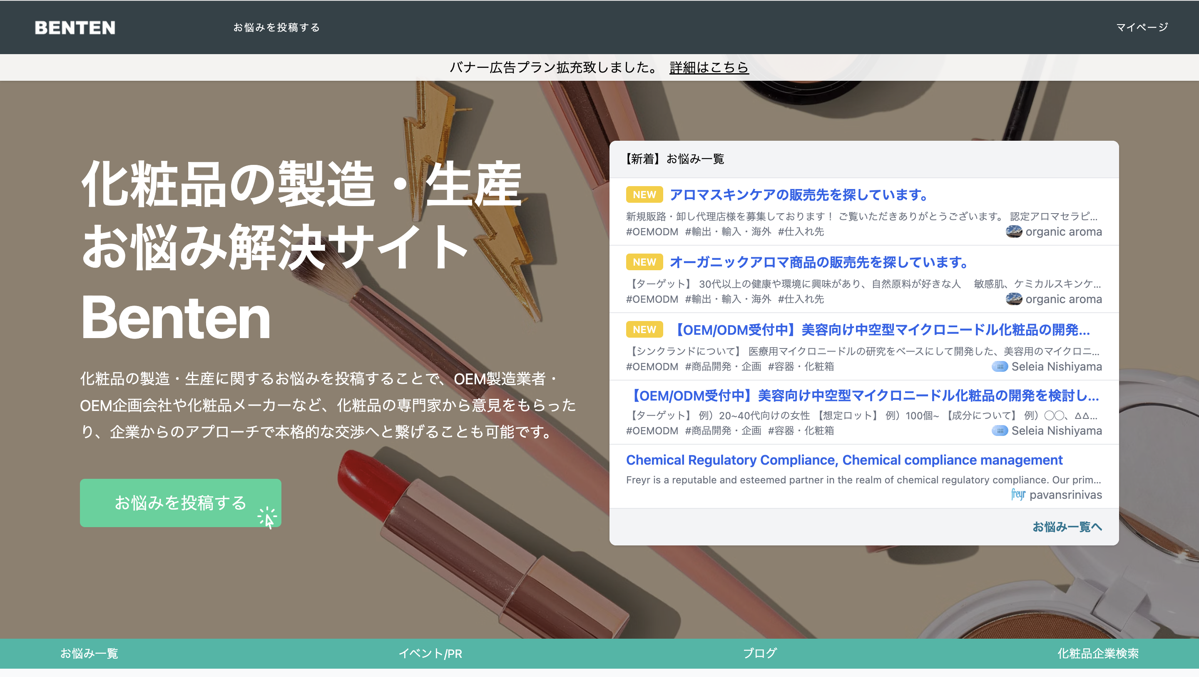Follow the 詳細はこちら banner link
The image size is (1199, 677).
pyautogui.click(x=709, y=67)
